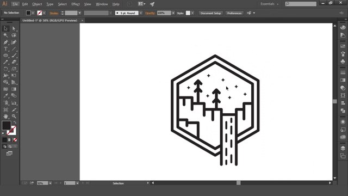The height and width of the screenshot is (196, 348).
Task: Click the search field at top
Action: pos(301,4)
